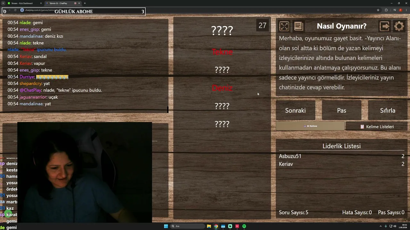Image resolution: width=410 pixels, height=230 pixels.
Task: Open Google Chrome from the taskbar
Action: point(216,226)
